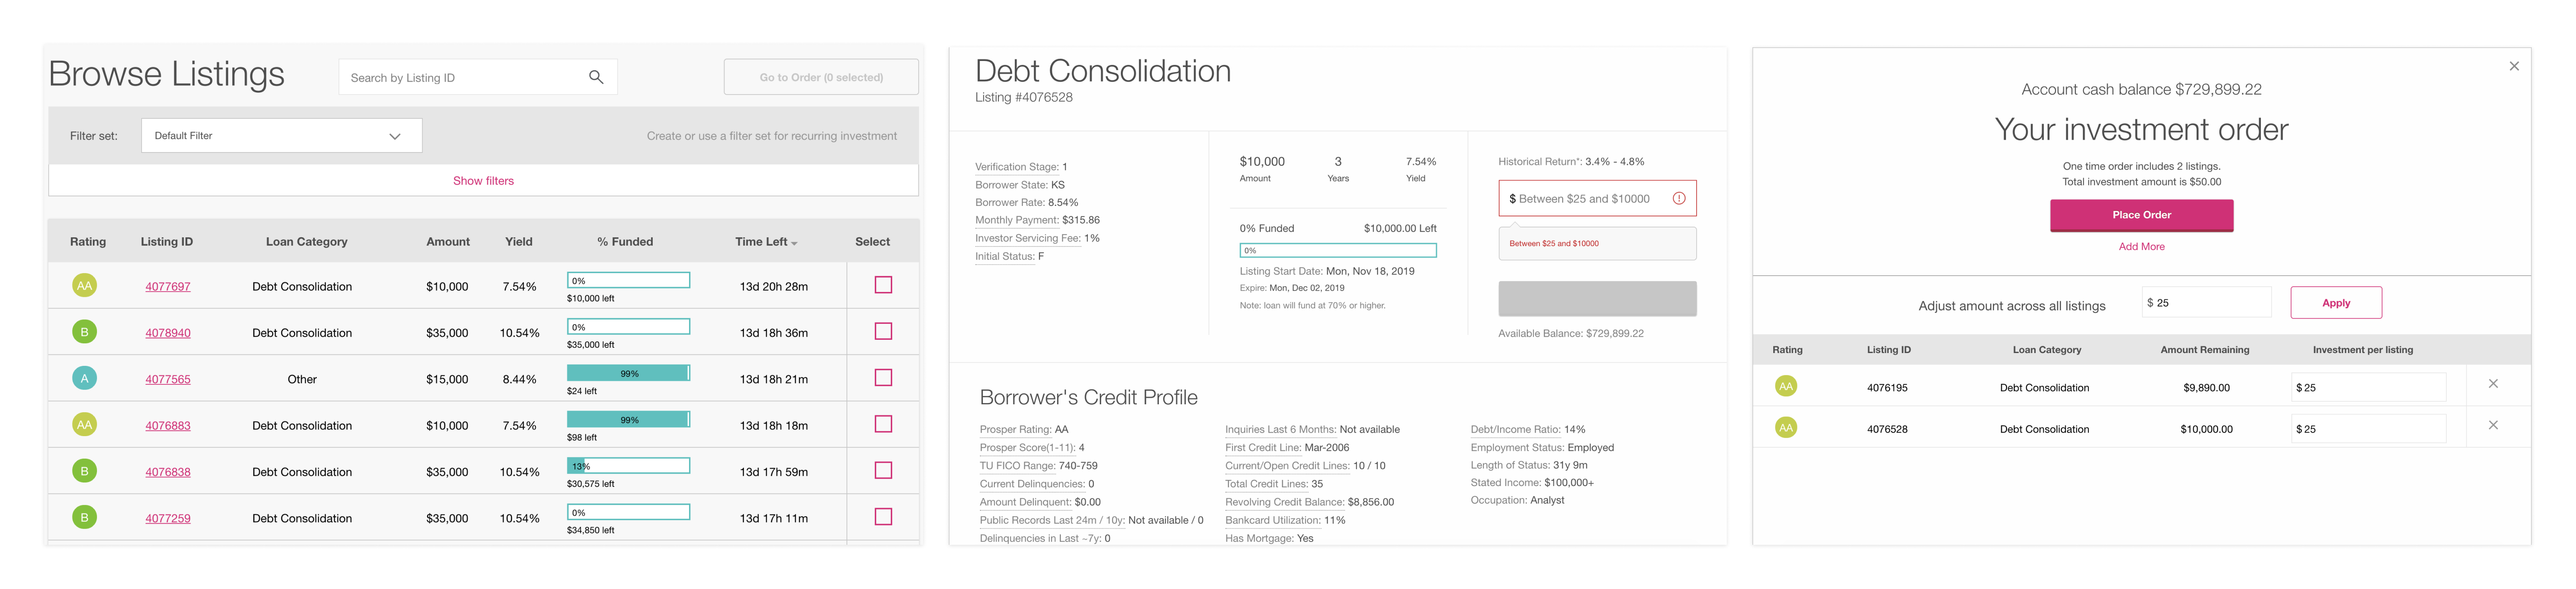The height and width of the screenshot is (589, 2576).
Task: Sort listings by the Rating column header
Action: (88, 242)
